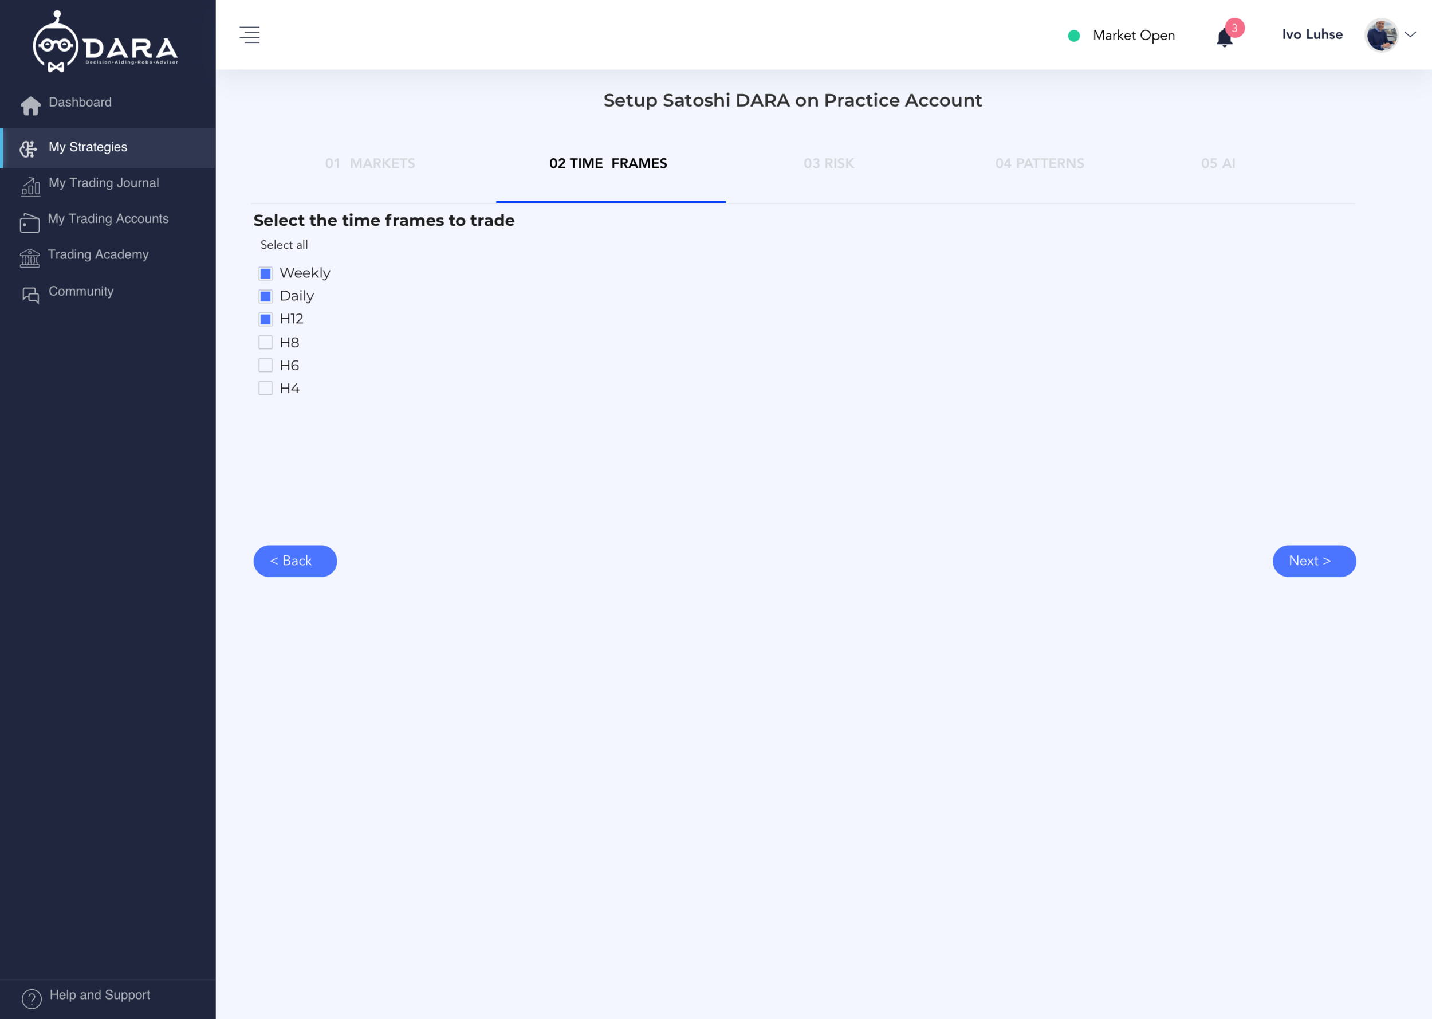Viewport: 1432px width, 1019px height.
Task: Open Help and Support link
Action: click(x=100, y=996)
